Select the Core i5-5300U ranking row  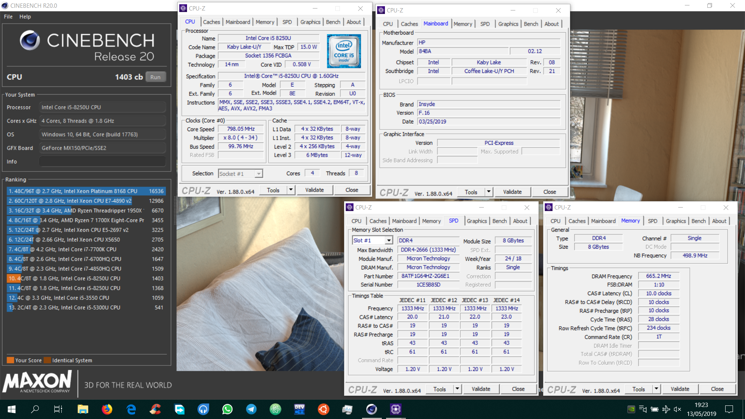point(86,308)
